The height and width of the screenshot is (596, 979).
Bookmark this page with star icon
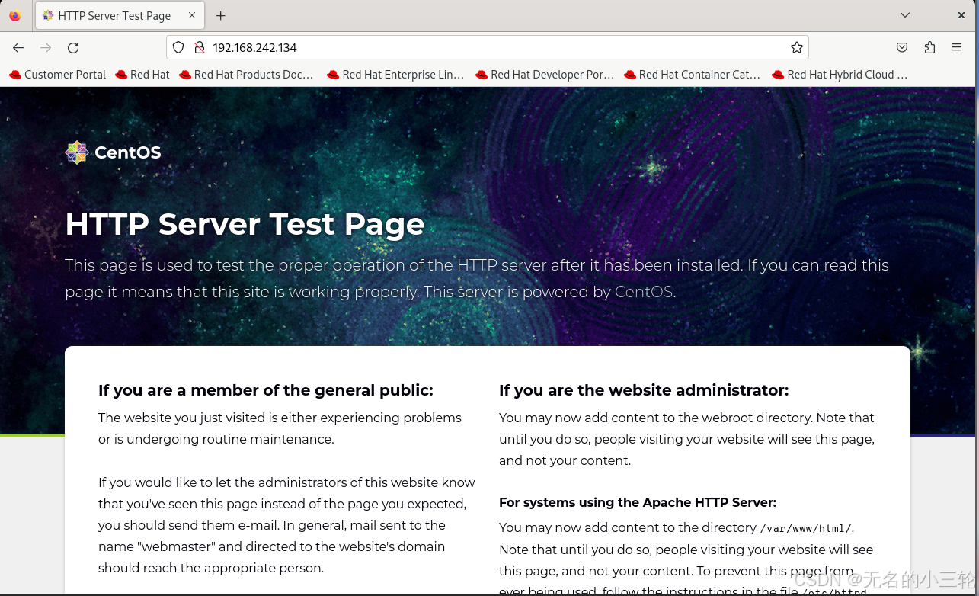797,47
